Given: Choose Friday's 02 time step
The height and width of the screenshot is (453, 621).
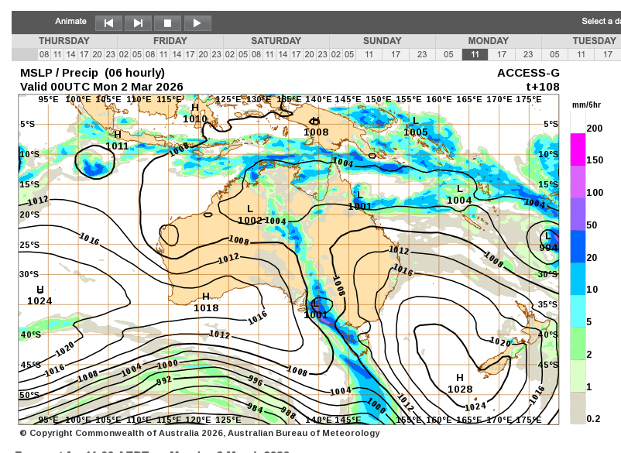Looking at the screenshot, I should (124, 54).
